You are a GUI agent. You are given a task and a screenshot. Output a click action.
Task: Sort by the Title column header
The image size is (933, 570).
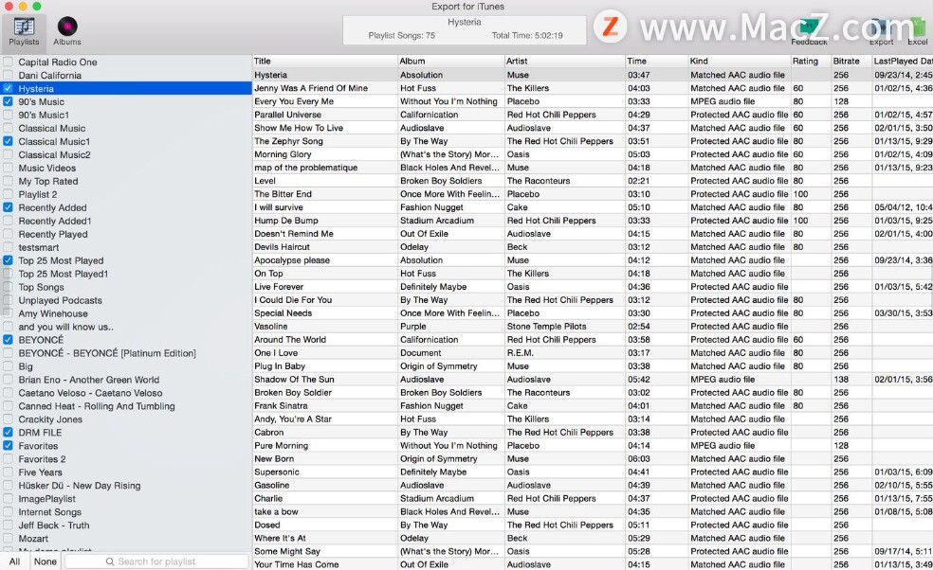click(x=325, y=61)
